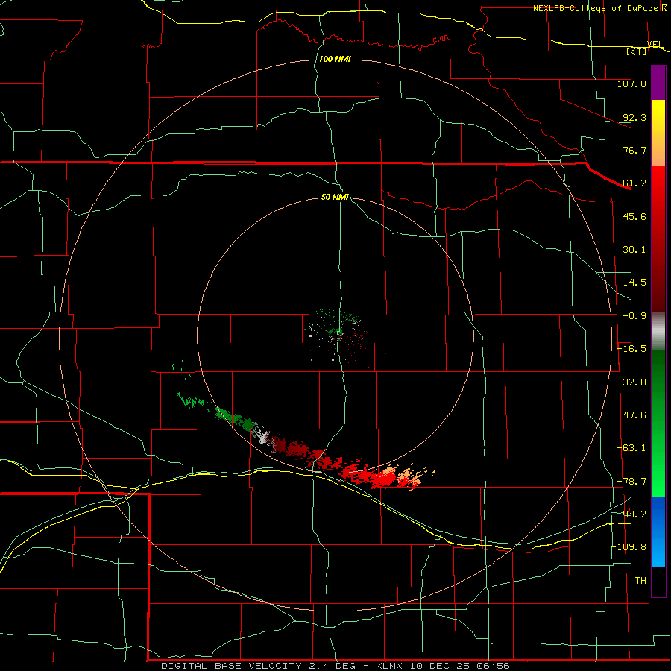
Task: Click the blue segment of the color bar
Action: 658,532
